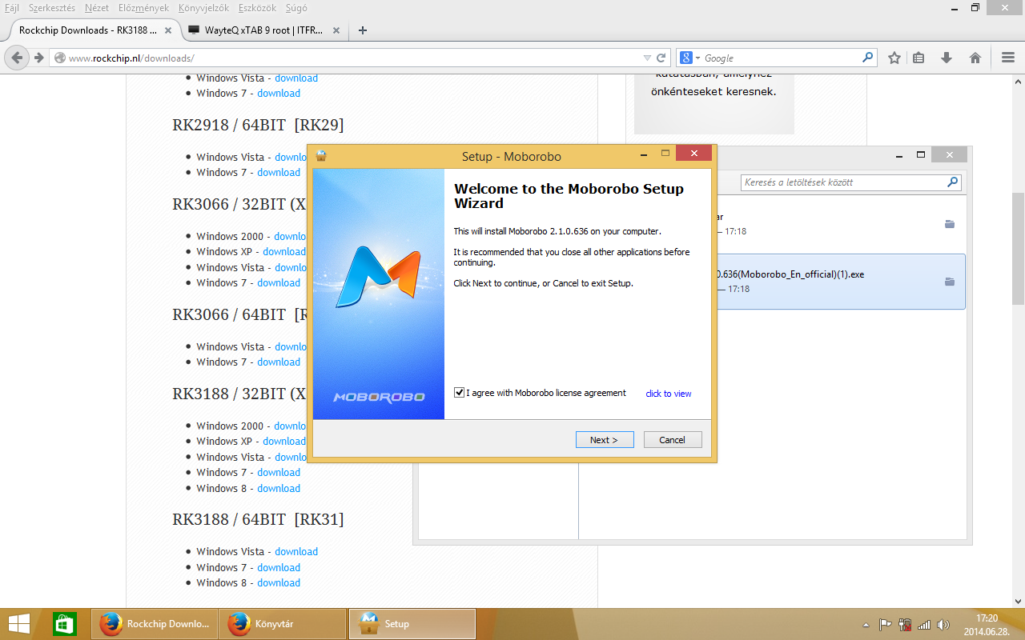This screenshot has height=640, width=1025.
Task: Cancel the Moborobo setup
Action: coord(672,440)
